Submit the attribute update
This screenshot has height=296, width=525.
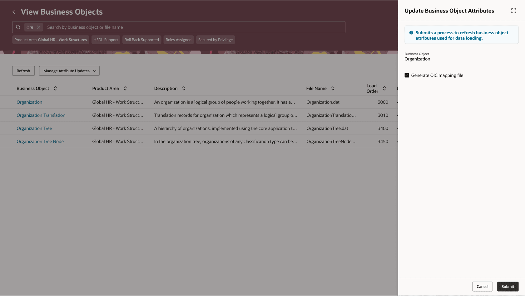pos(508,287)
